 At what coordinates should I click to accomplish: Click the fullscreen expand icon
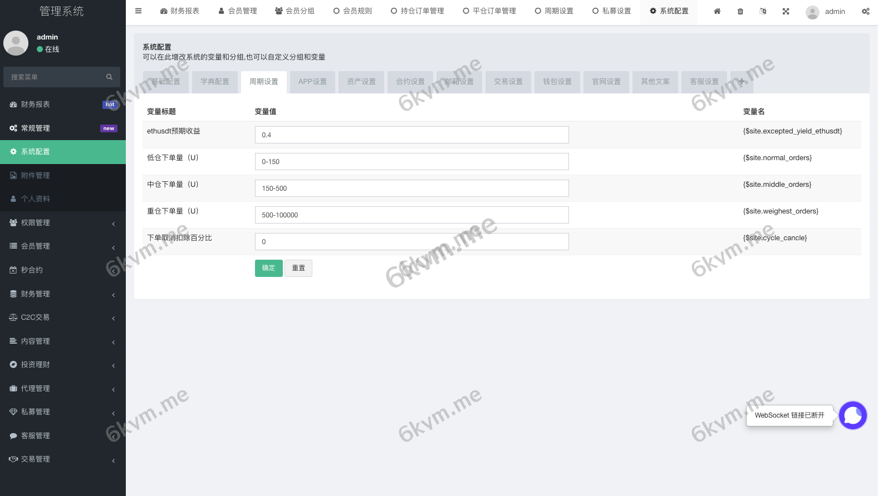786,11
